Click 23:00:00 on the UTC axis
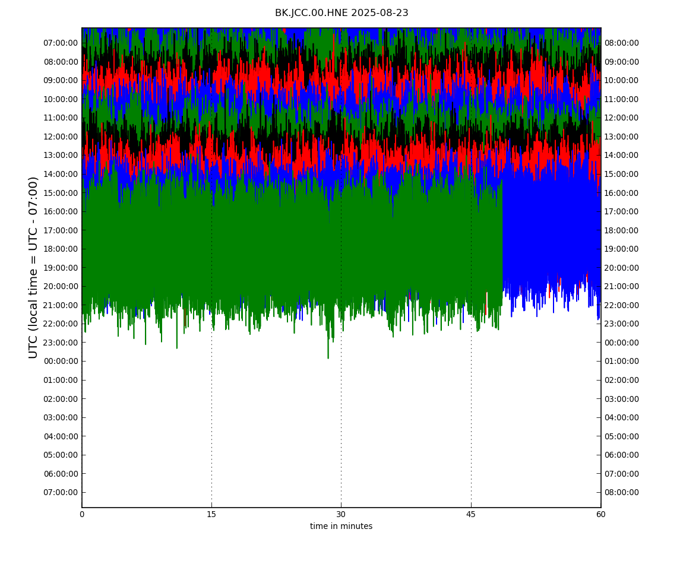Screen dimensions: 683x564 (61, 343)
